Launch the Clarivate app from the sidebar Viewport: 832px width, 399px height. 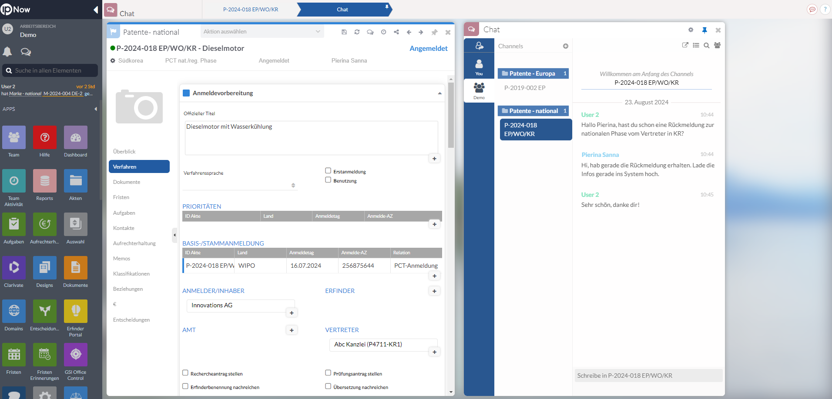click(x=13, y=268)
